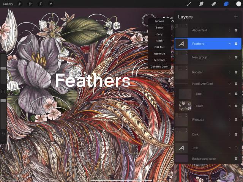Viewport: 243px width, 182px height.
Task: Select the Rooster group name
Action: pos(197,72)
